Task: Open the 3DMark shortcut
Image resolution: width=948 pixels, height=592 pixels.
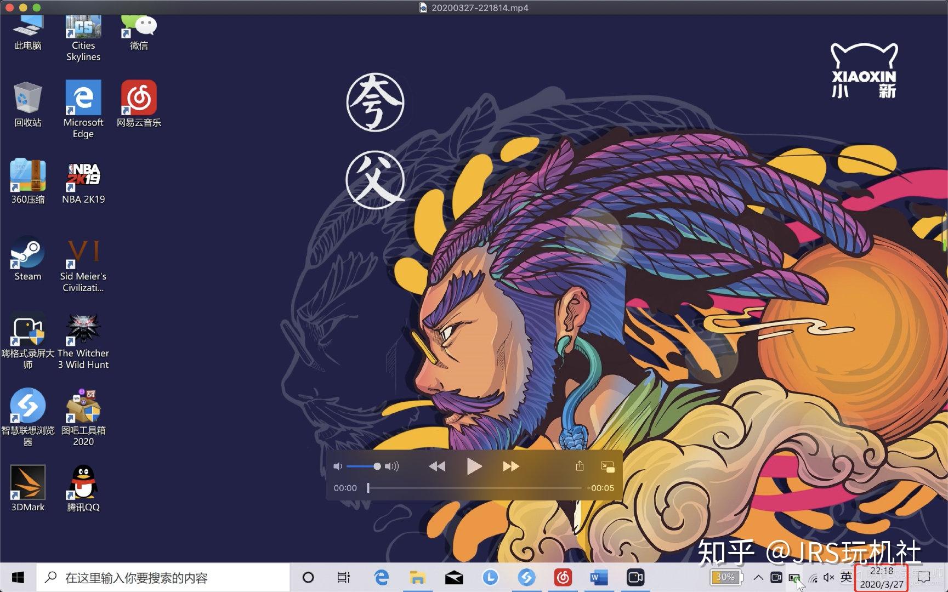Action: pyautogui.click(x=28, y=488)
